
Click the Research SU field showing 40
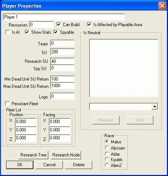[x=63, y=61]
